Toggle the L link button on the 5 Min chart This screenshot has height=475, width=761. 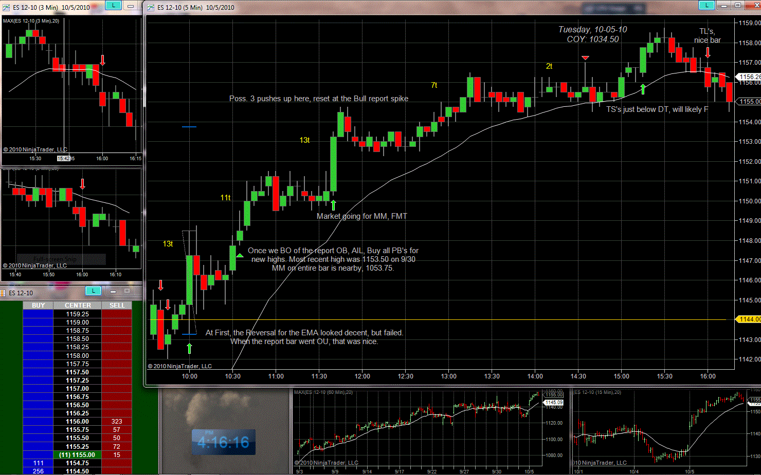[x=707, y=6]
